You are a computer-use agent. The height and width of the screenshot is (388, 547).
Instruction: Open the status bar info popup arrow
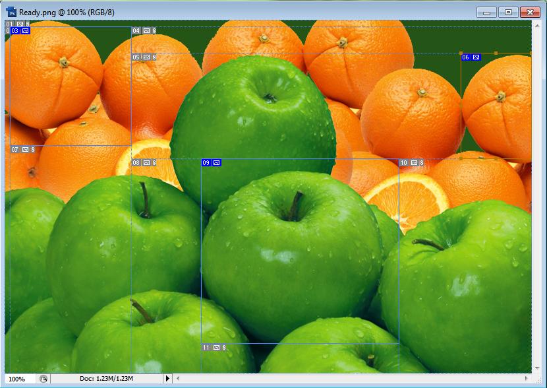coord(168,378)
